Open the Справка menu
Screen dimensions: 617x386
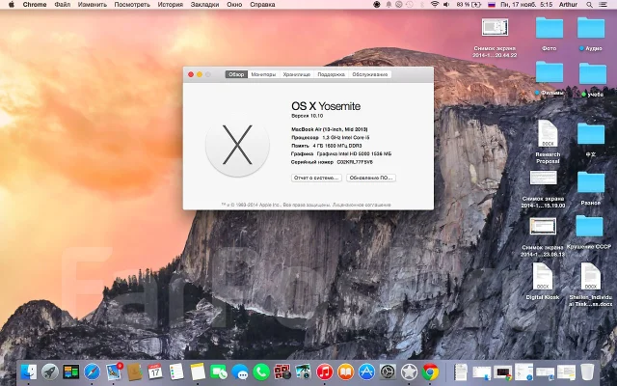262,5
